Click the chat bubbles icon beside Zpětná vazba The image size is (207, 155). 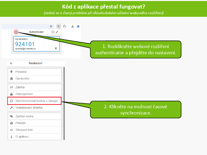pyautogui.click(x=11, y=117)
